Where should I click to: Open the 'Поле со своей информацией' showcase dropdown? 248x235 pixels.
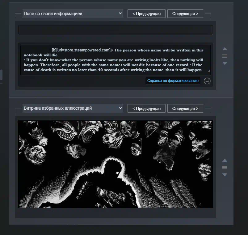[x=73, y=14]
